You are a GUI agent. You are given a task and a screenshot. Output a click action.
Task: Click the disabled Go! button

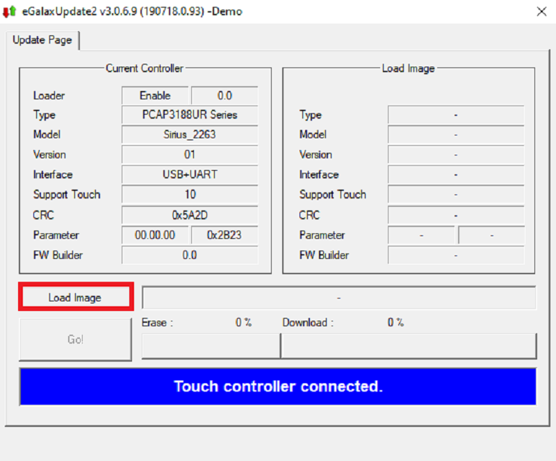75,340
